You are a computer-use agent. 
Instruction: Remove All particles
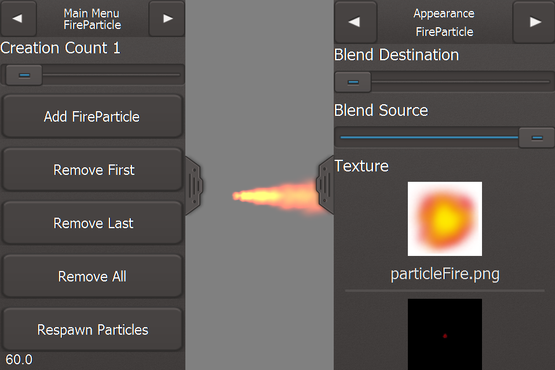(92, 276)
